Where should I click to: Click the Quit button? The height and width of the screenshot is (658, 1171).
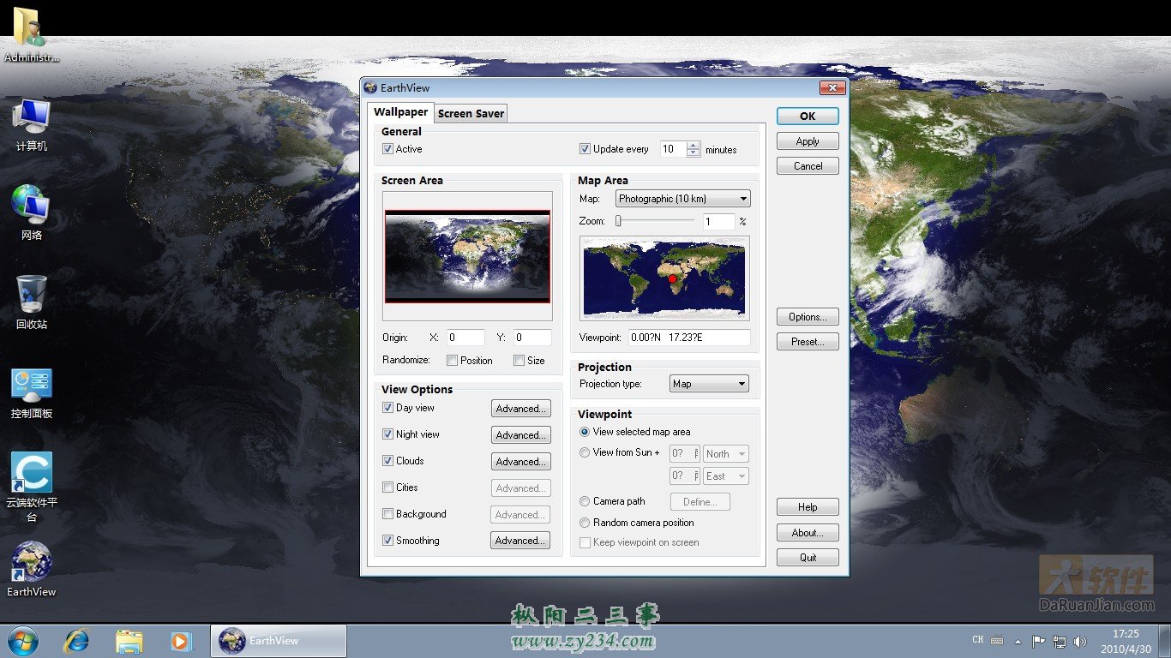808,558
